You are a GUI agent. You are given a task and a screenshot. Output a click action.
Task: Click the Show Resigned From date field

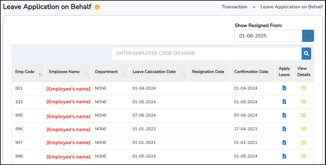click(268, 36)
